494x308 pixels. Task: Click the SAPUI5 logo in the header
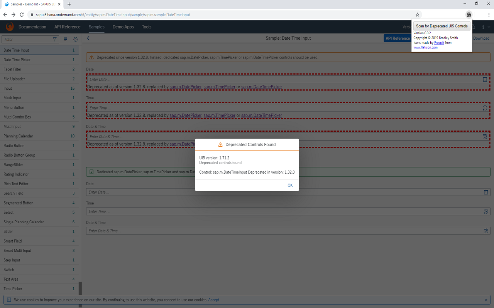[x=9, y=27]
